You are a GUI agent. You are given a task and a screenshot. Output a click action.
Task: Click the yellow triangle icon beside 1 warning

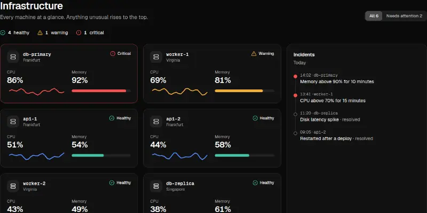point(40,32)
